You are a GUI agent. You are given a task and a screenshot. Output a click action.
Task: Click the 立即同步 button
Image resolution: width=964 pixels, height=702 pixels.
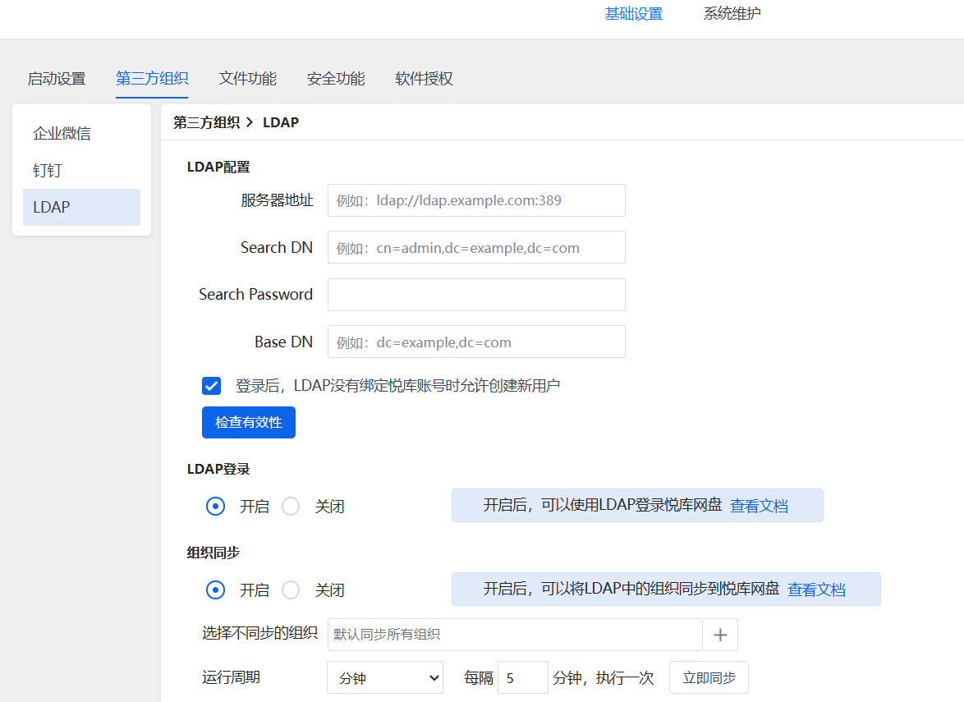tap(709, 678)
